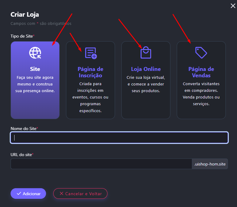Click the globe icon on the Site card
Viewport: 237px width, 207px height.
tap(35, 53)
